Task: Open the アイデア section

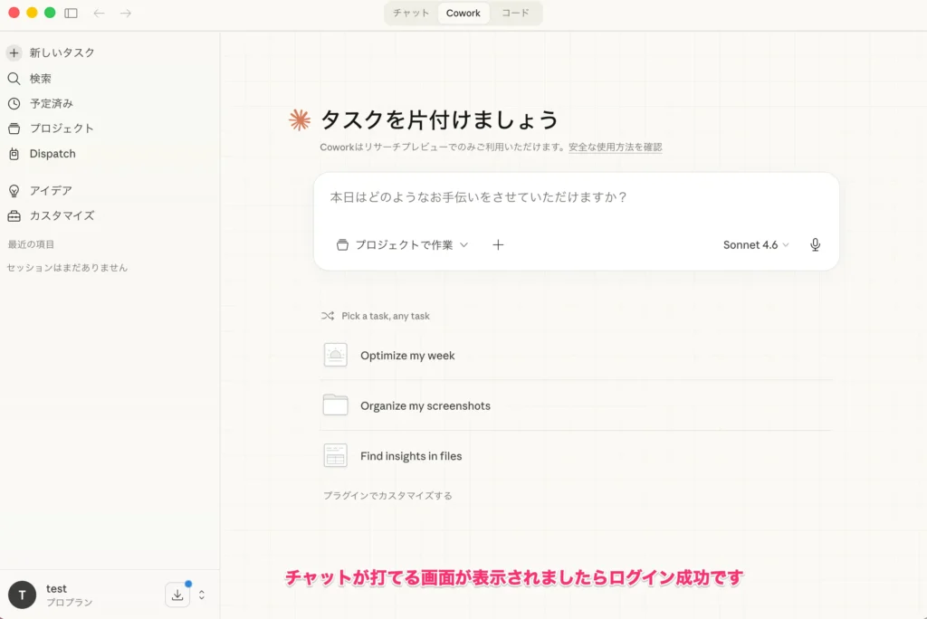Action: pyautogui.click(x=47, y=190)
